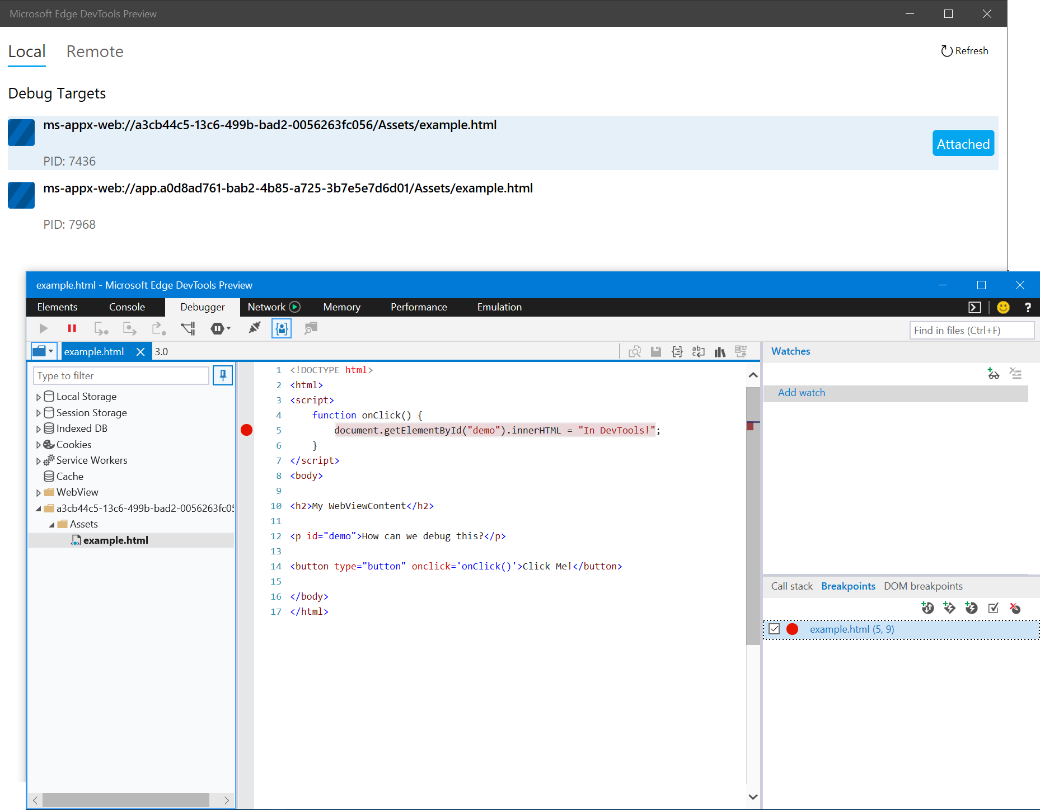
Task: Click the Add watch icon in Watches
Action: (994, 374)
